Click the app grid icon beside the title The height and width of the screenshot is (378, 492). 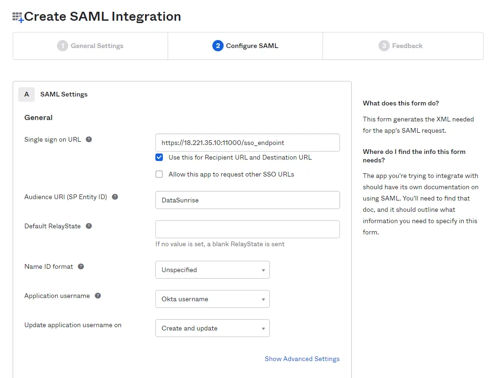coord(18,17)
